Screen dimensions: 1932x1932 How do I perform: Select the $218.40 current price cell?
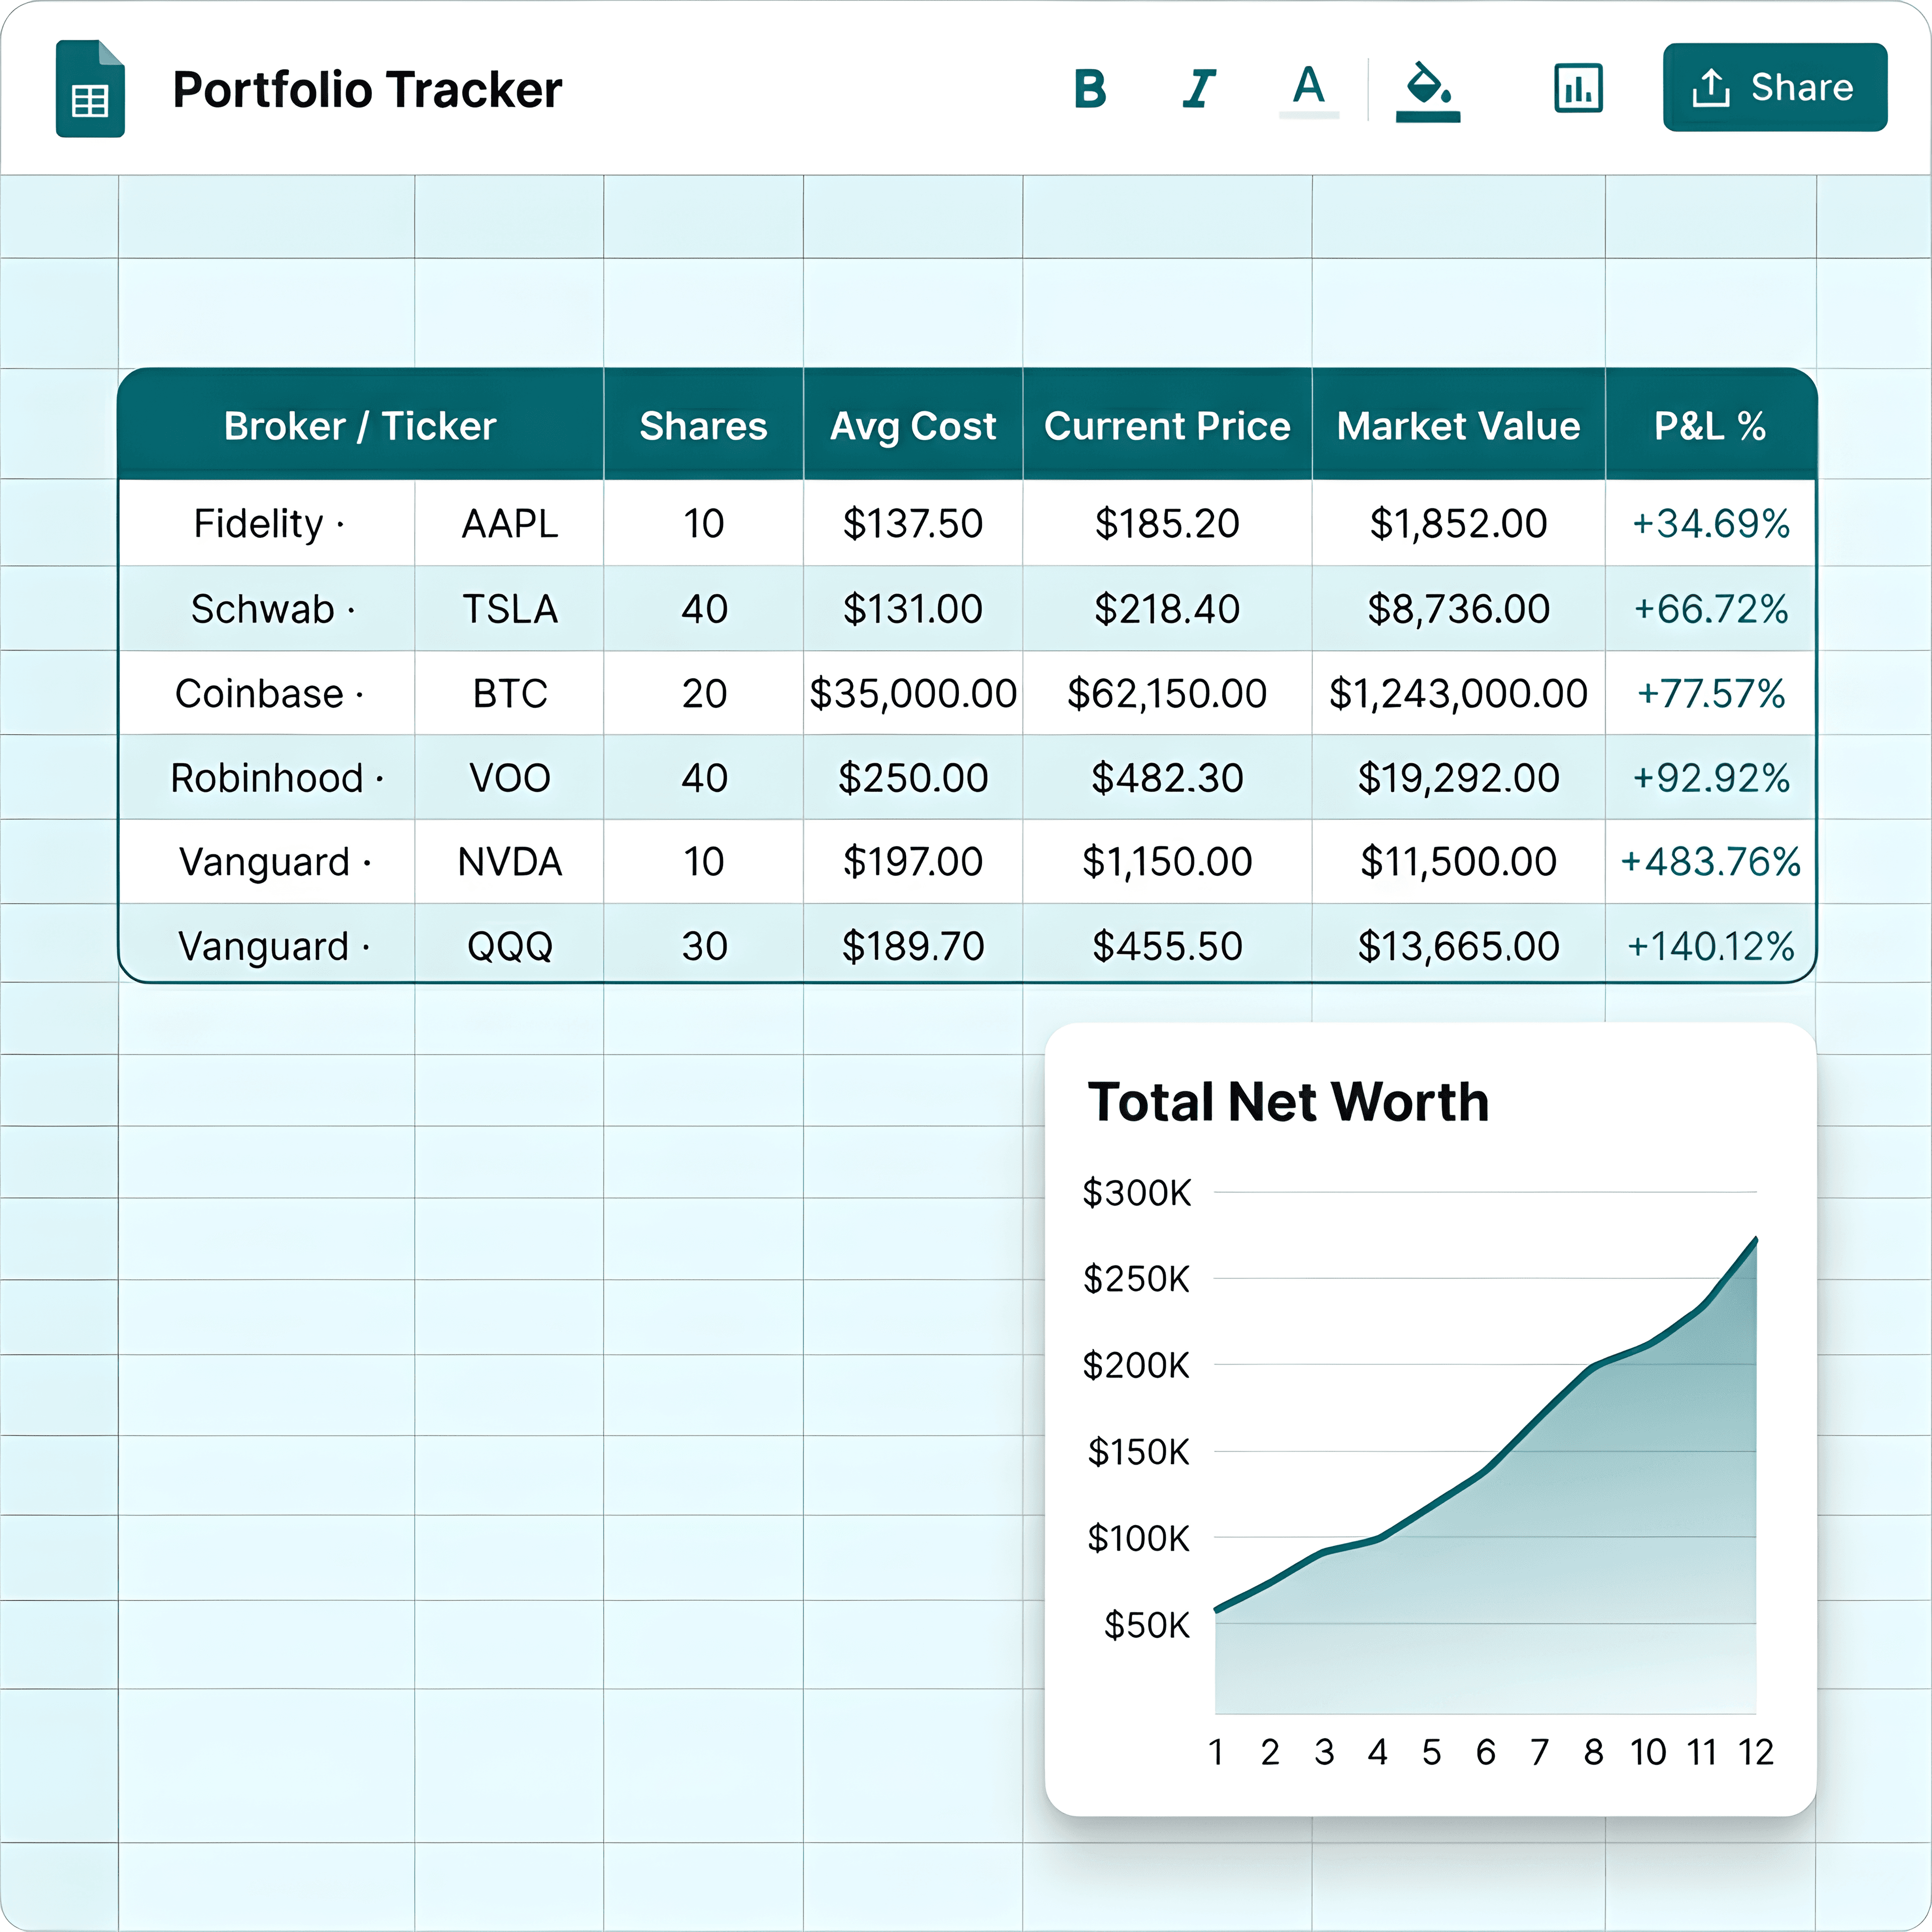tap(1167, 608)
